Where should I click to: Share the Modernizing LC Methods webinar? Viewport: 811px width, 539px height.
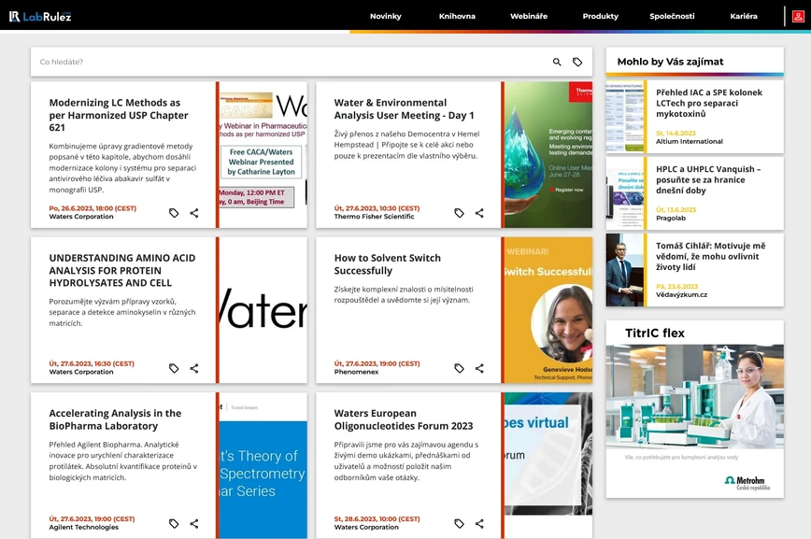(x=194, y=213)
